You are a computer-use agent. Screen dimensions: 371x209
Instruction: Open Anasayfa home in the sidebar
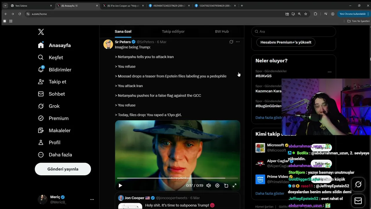click(54, 45)
